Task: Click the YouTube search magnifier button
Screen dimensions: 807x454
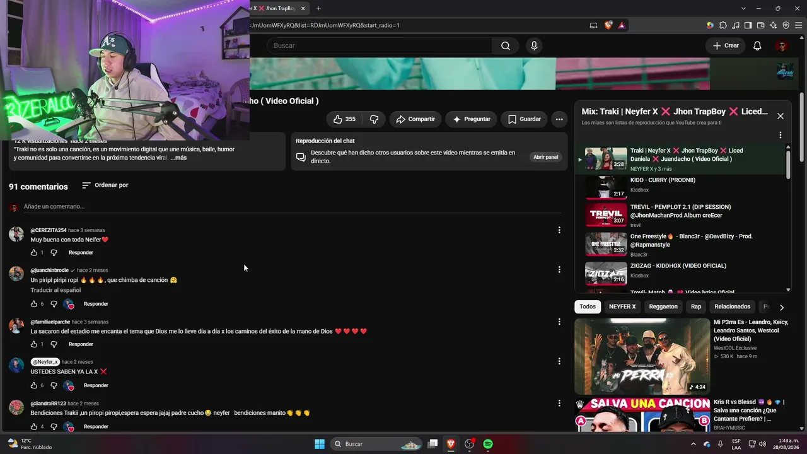Action: [x=506, y=45]
